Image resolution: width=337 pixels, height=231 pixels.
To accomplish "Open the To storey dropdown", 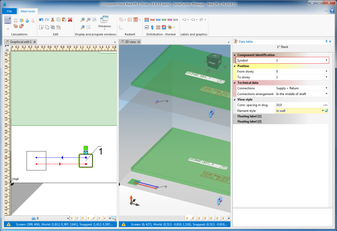I will pyautogui.click(x=327, y=77).
